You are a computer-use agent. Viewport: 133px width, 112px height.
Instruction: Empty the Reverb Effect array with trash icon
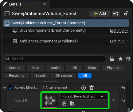point(92,88)
